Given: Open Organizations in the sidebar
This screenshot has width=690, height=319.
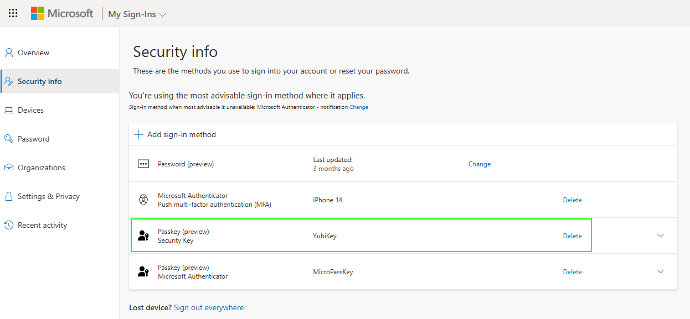Looking at the screenshot, I should pos(60,168).
